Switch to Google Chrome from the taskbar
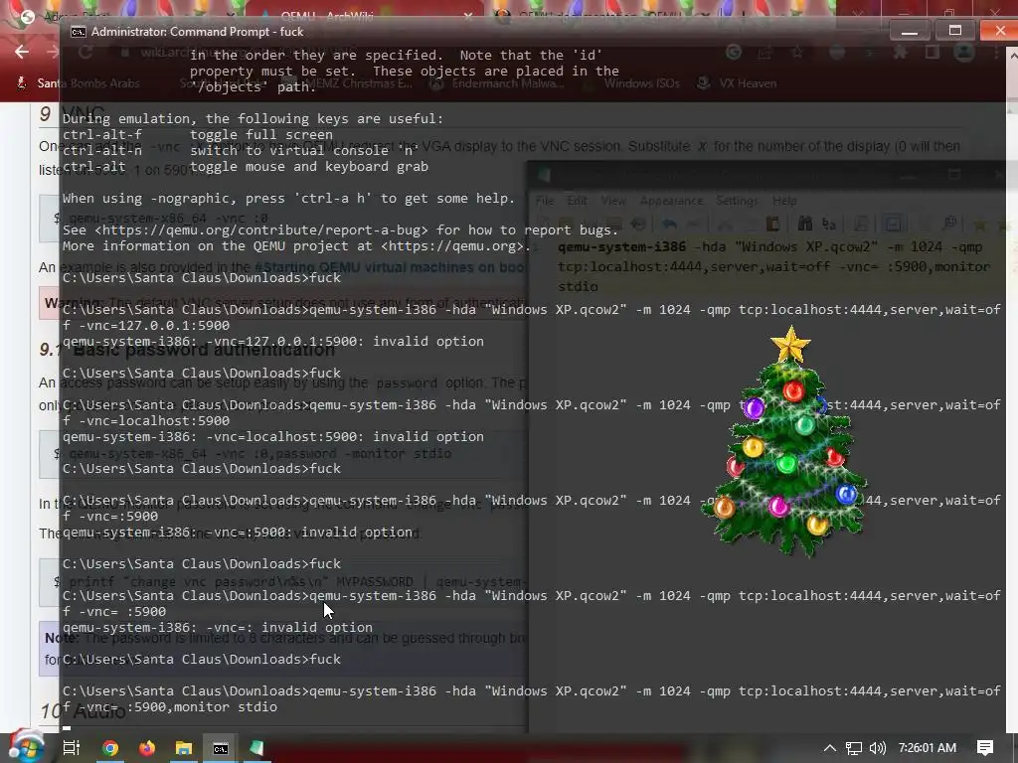Viewport: 1018px width, 763px height. (x=110, y=748)
